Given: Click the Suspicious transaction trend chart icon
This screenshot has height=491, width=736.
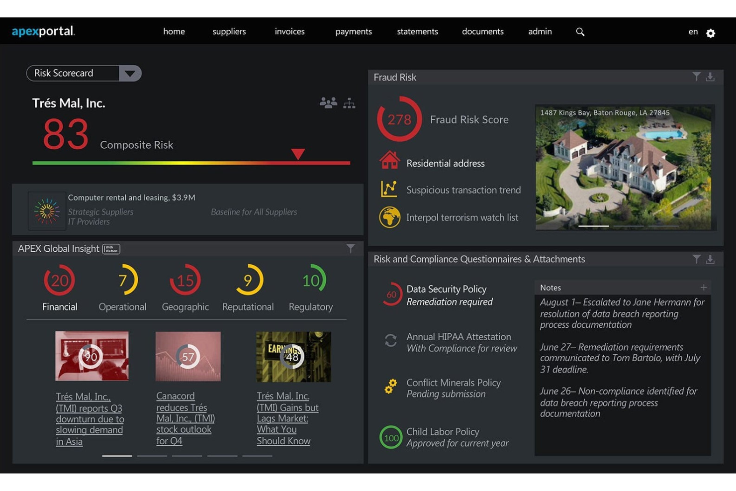Looking at the screenshot, I should 389,189.
